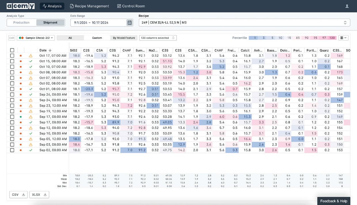The width and height of the screenshot is (357, 205).
Task: Click warning icon for Sep 05, 12:00 AM
Action: pyautogui.click(x=31, y=139)
